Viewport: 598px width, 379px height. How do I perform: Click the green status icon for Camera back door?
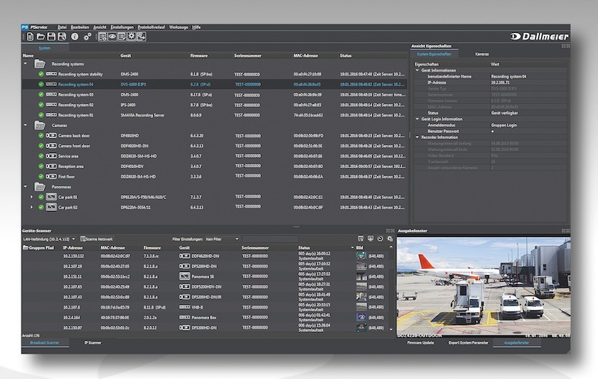tap(42, 135)
